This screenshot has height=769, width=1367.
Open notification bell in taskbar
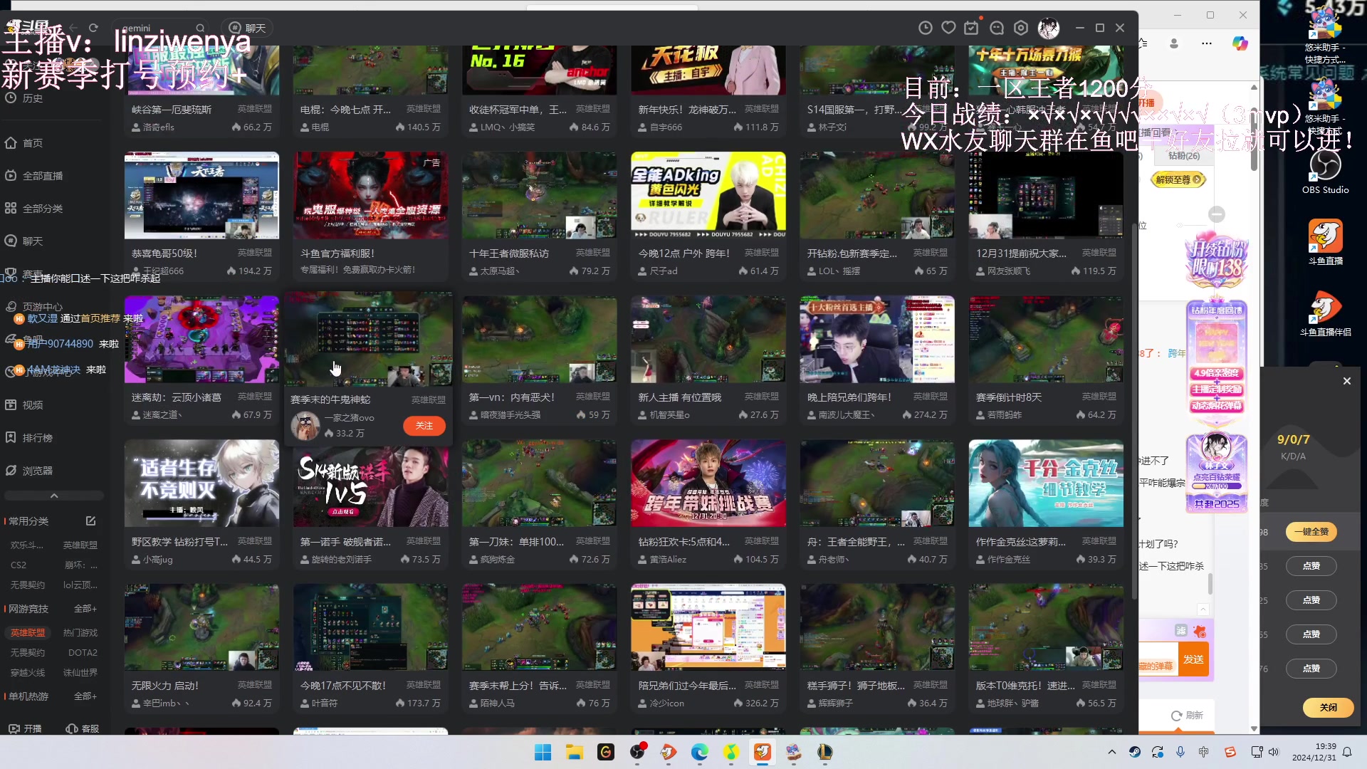[1347, 752]
